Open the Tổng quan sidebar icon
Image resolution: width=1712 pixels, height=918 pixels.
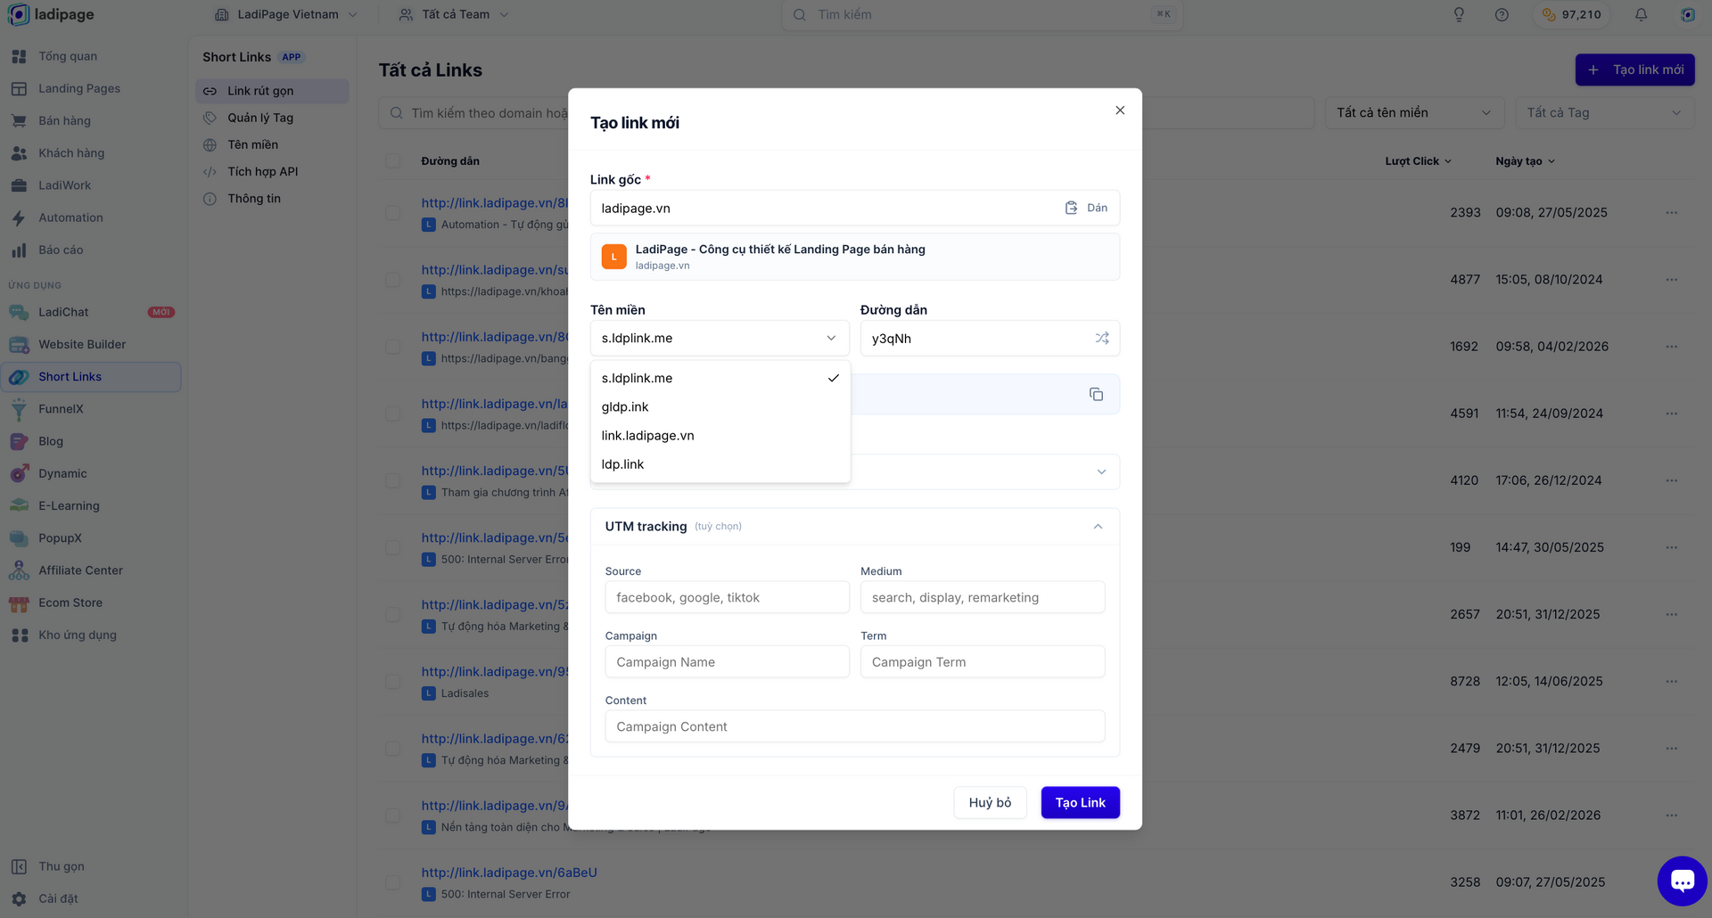click(x=19, y=56)
